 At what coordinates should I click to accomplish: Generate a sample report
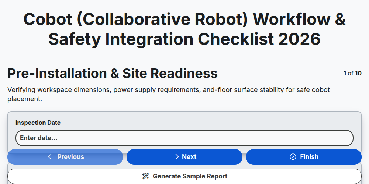[184, 176]
